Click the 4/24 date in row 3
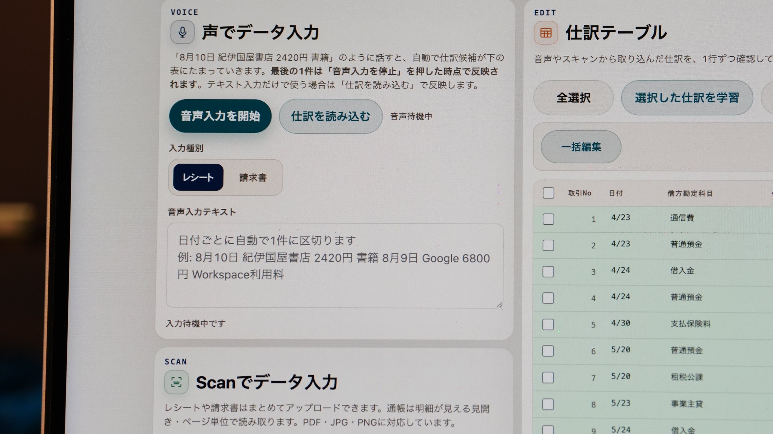 [x=621, y=270]
